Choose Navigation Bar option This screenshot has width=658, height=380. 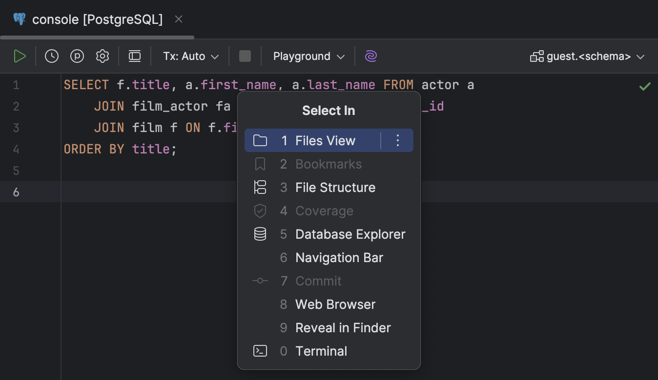point(339,258)
